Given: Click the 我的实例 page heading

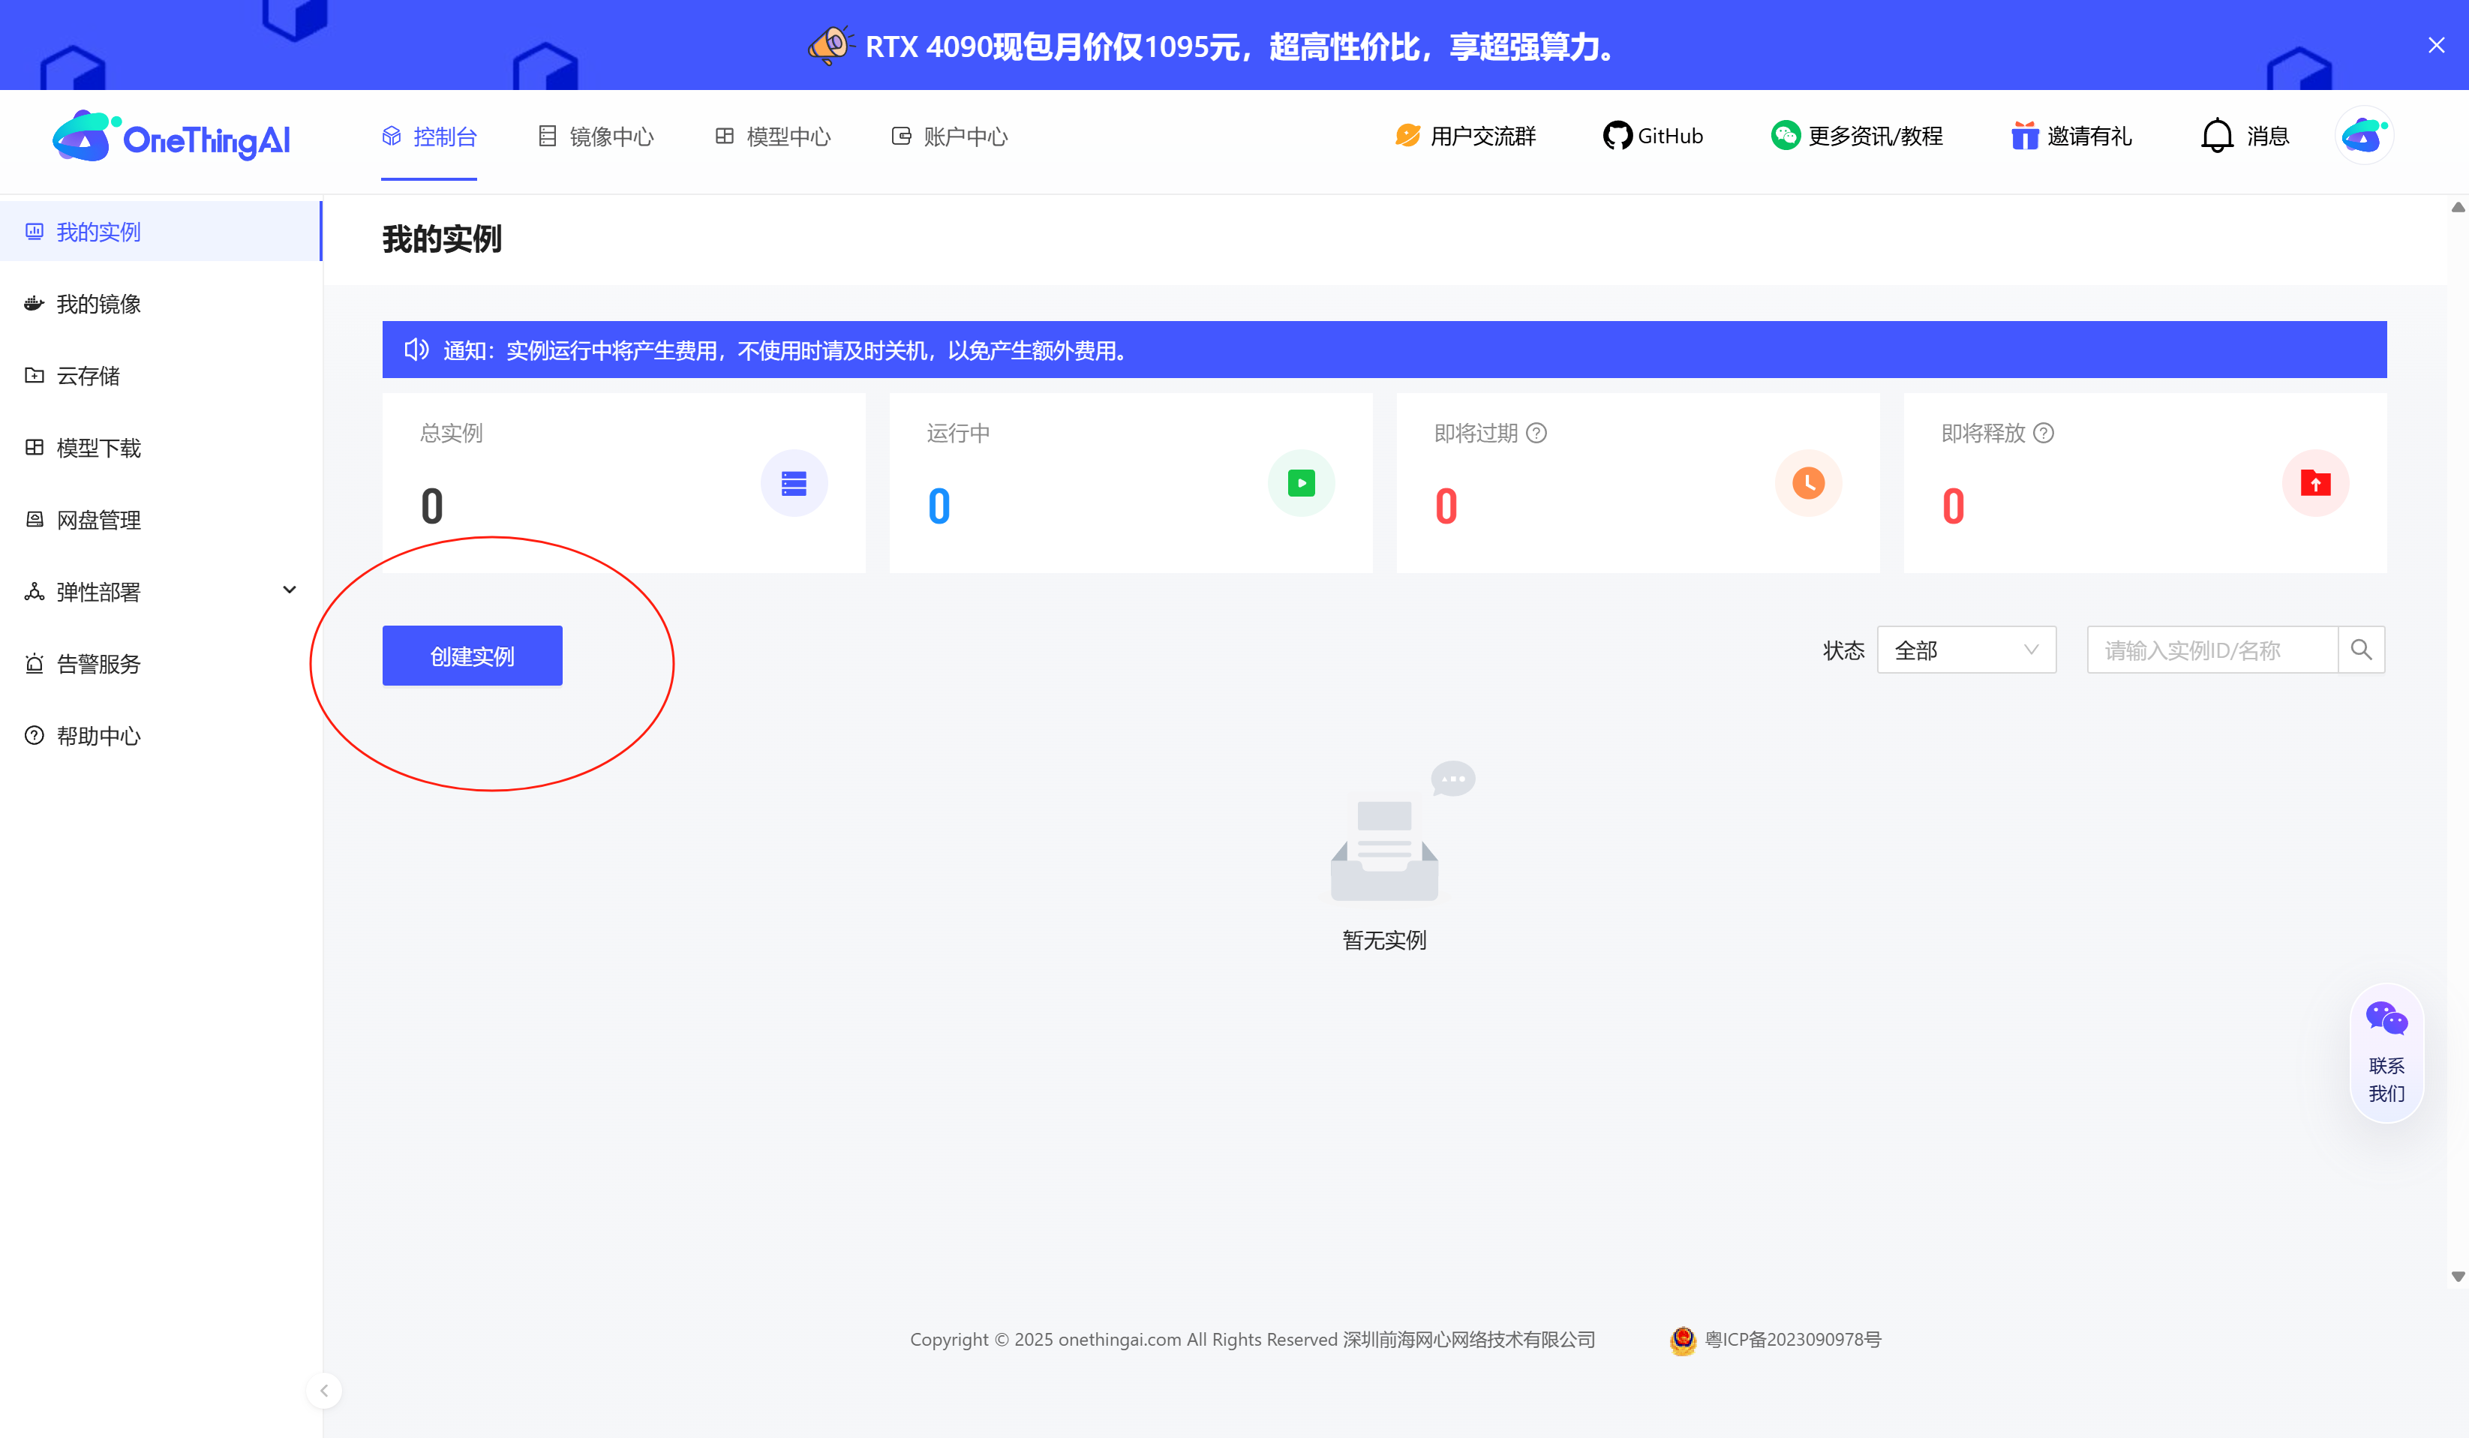Looking at the screenshot, I should click(x=442, y=238).
